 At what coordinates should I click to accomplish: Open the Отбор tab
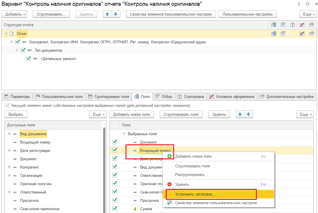(164, 97)
